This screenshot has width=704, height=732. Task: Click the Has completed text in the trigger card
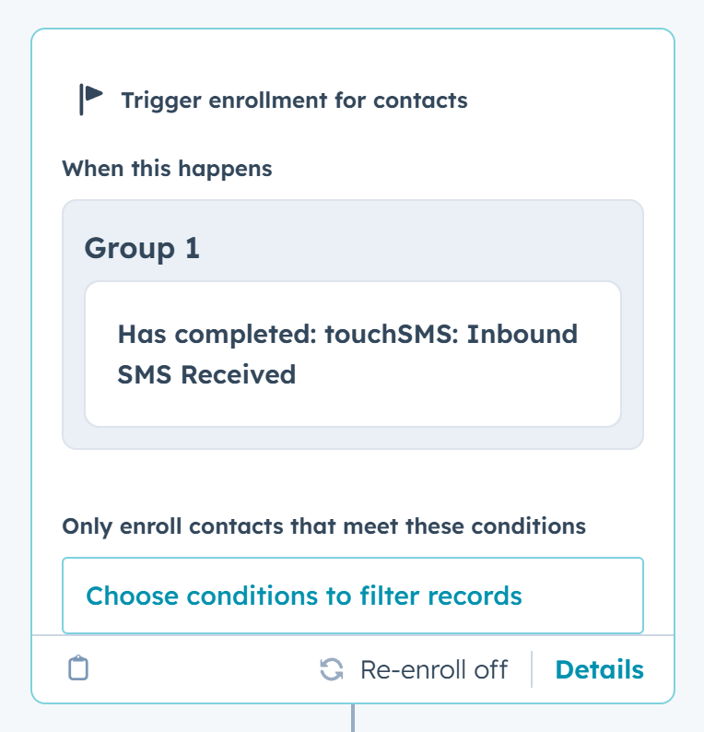click(x=217, y=334)
